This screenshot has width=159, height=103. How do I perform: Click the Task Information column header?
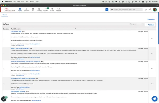[16, 29]
